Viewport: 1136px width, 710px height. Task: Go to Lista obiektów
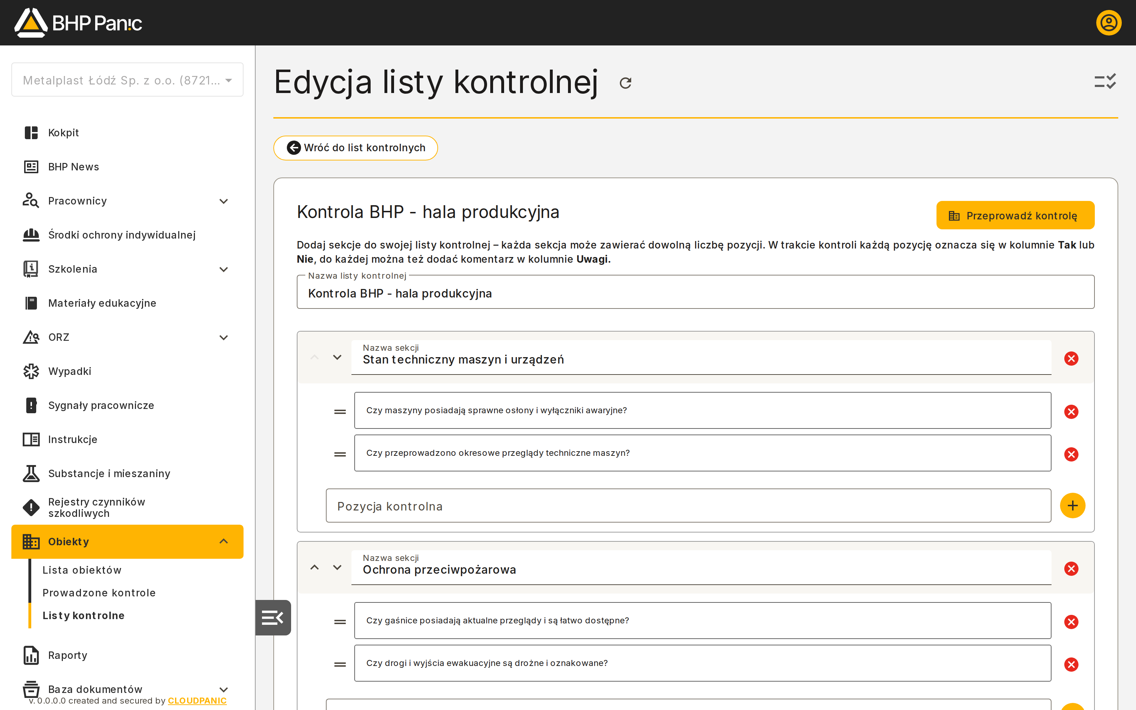[x=82, y=570]
